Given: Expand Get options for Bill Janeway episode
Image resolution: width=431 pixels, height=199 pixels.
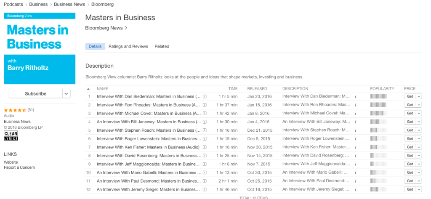Looking at the screenshot, I should [419, 122].
